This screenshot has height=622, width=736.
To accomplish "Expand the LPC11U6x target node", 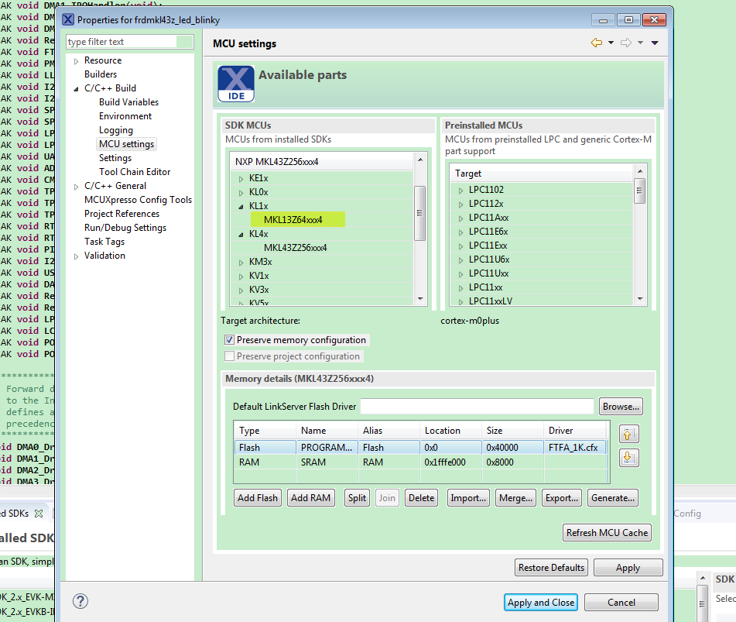I will (x=461, y=260).
